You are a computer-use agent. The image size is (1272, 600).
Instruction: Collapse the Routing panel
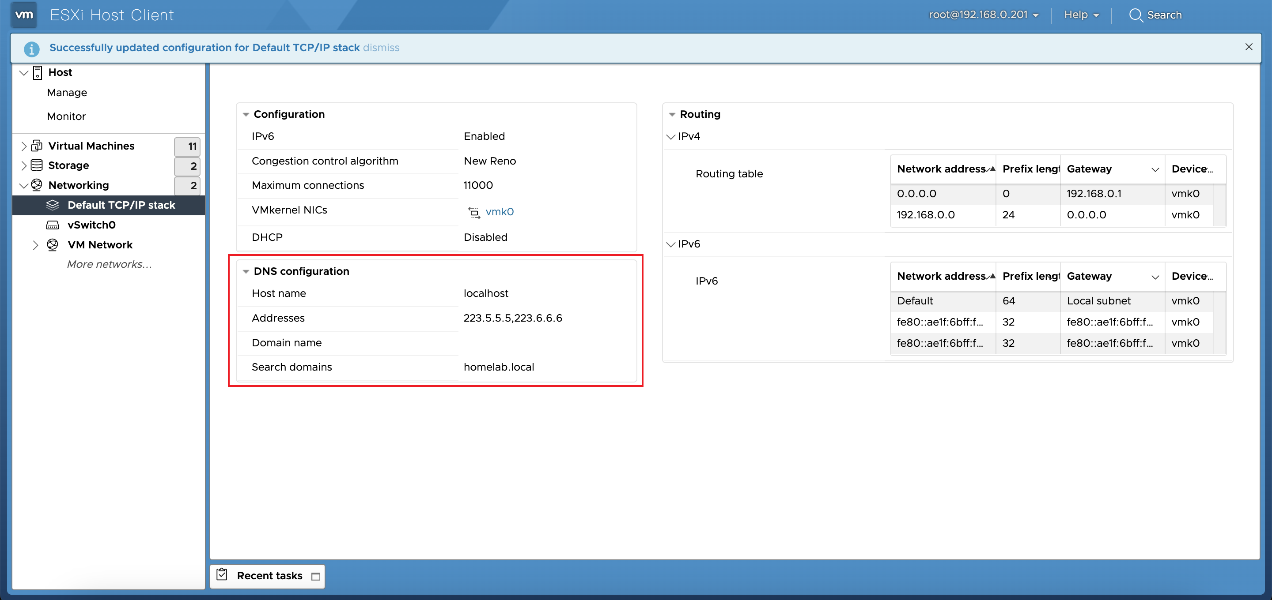pos(672,114)
